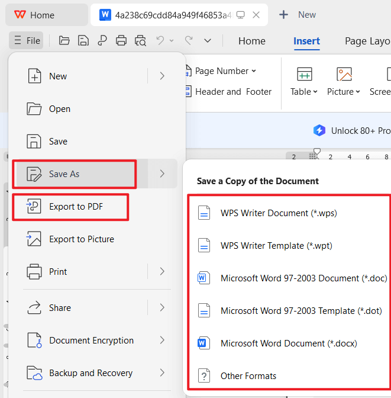Viewport: 391px width, 398px height.
Task: Click the Undo arrow icon
Action: 160,41
